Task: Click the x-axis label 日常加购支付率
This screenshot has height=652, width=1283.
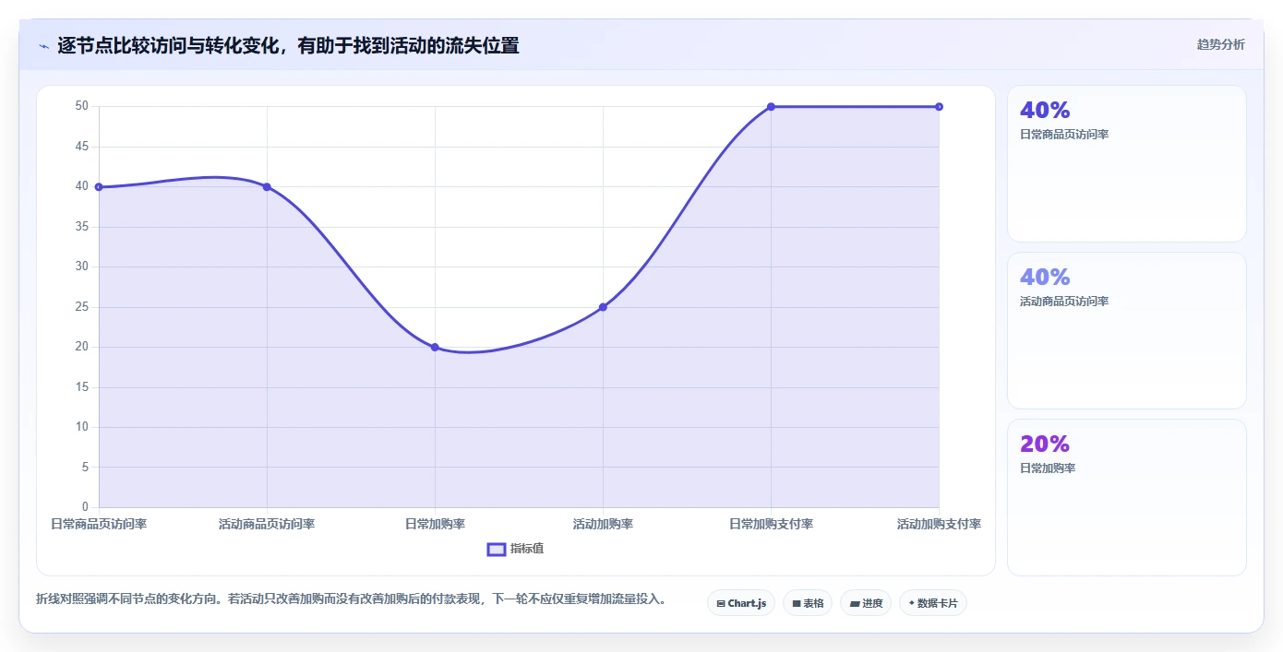Action: point(771,524)
